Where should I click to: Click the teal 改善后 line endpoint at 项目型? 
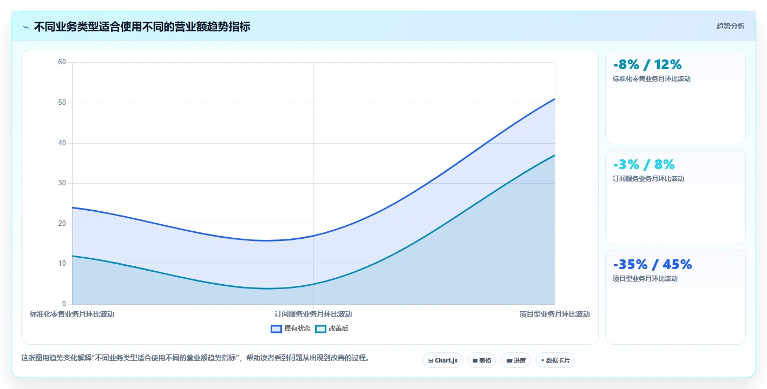point(555,155)
